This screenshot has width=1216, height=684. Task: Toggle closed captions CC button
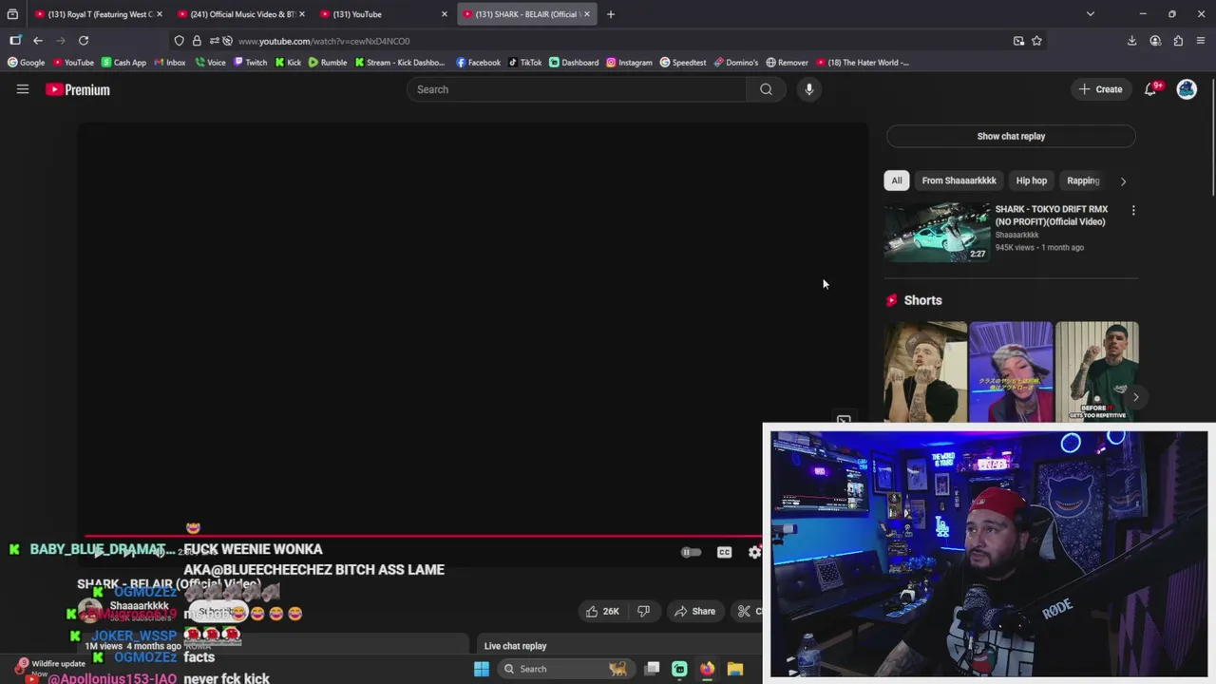tap(724, 552)
